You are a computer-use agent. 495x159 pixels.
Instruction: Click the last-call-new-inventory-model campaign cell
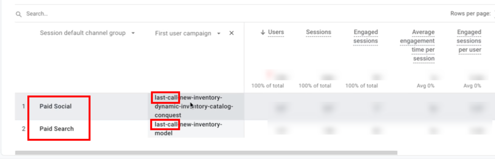pyautogui.click(x=188, y=128)
